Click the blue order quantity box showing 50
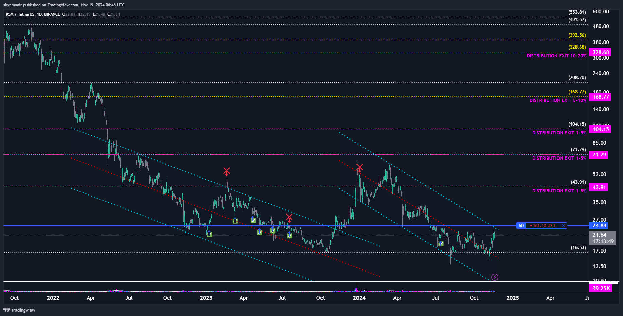This screenshot has height=316, width=623. (x=521, y=226)
